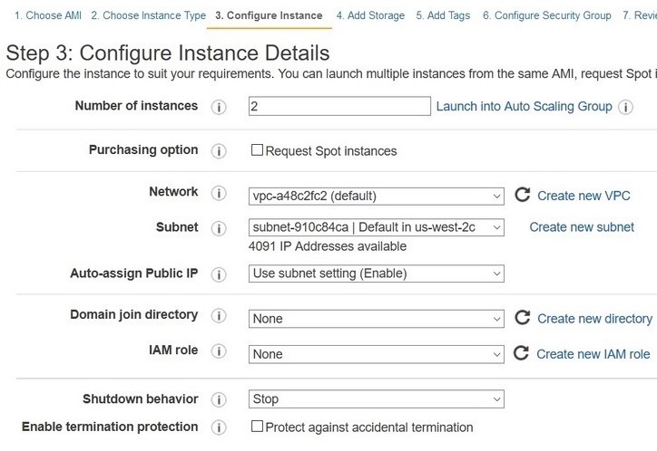Refresh the Domain join directory list
The height and width of the screenshot is (451, 657).
(522, 318)
